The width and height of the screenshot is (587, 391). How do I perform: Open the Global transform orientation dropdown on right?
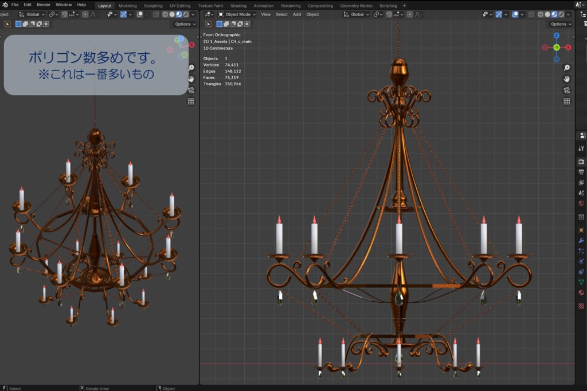(357, 14)
